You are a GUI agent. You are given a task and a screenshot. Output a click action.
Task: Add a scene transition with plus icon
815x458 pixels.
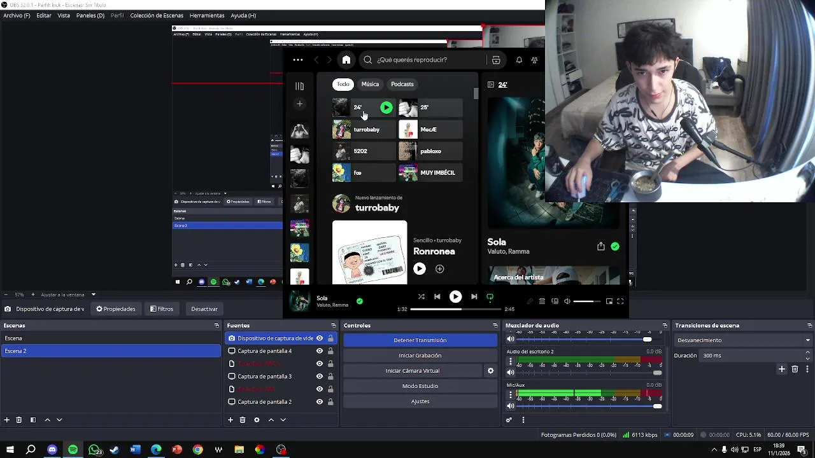[782, 369]
